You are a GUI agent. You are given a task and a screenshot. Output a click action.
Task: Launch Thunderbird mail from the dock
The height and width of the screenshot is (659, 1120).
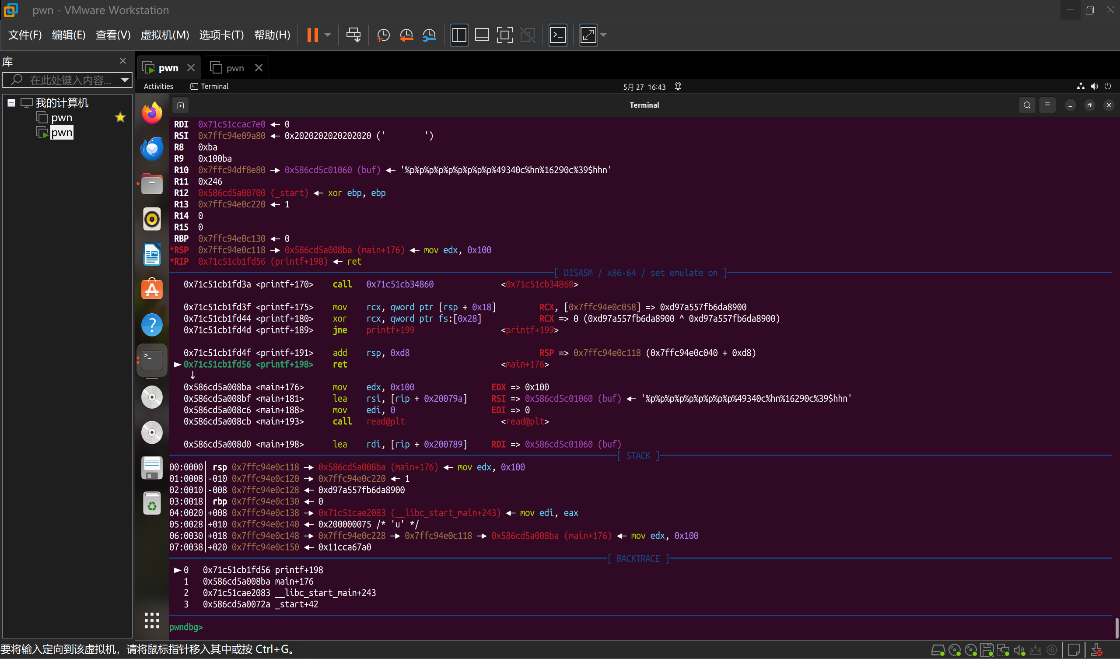click(152, 148)
